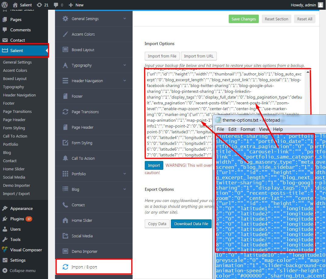Click the Salient crown icon in sidebar

[5, 50]
